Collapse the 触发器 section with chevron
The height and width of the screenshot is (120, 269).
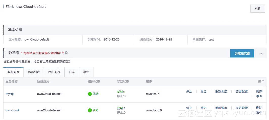261,53
